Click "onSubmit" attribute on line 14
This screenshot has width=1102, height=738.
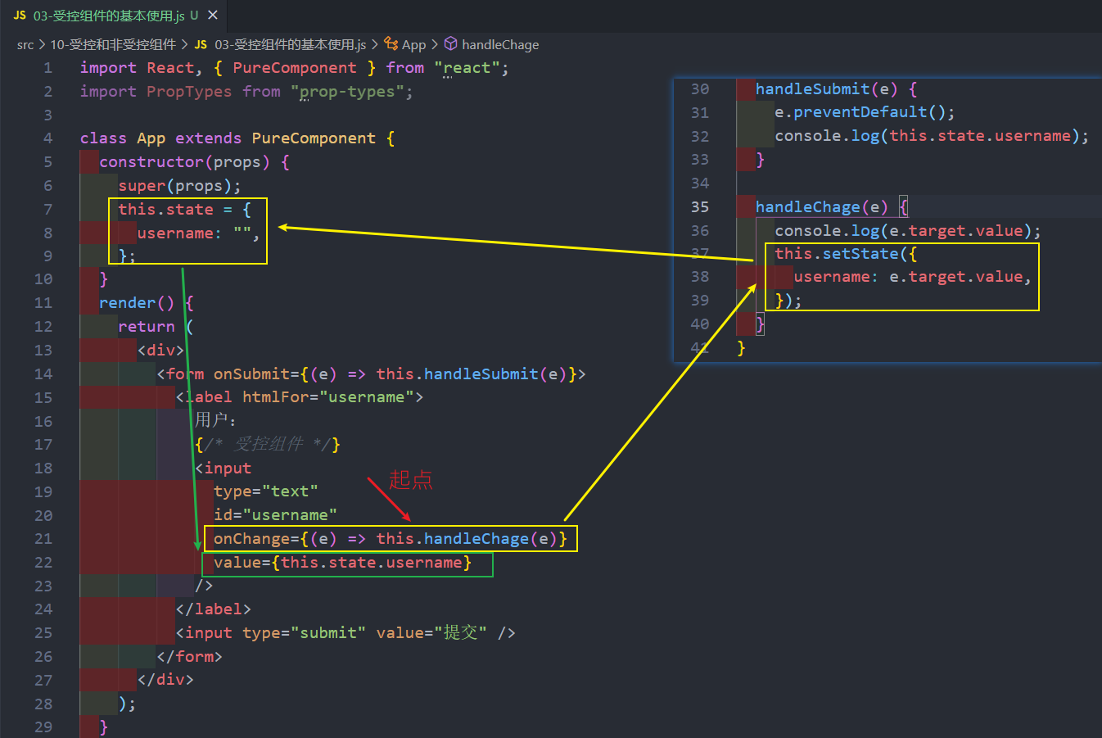coord(251,374)
